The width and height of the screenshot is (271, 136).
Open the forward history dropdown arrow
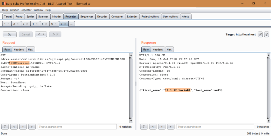pos(57,34)
